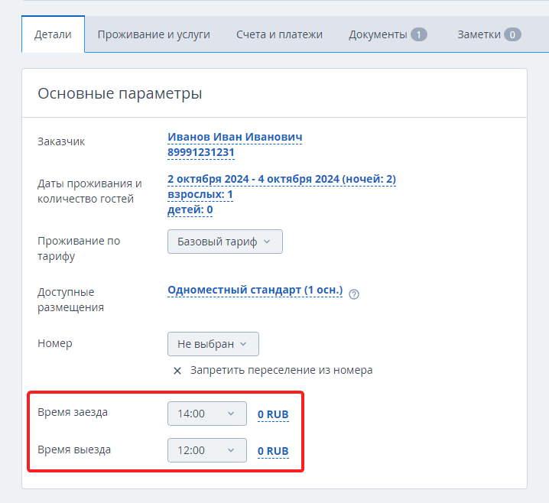Image resolution: width=549 pixels, height=503 pixels.
Task: Click phone number 89991231231
Action: point(200,152)
